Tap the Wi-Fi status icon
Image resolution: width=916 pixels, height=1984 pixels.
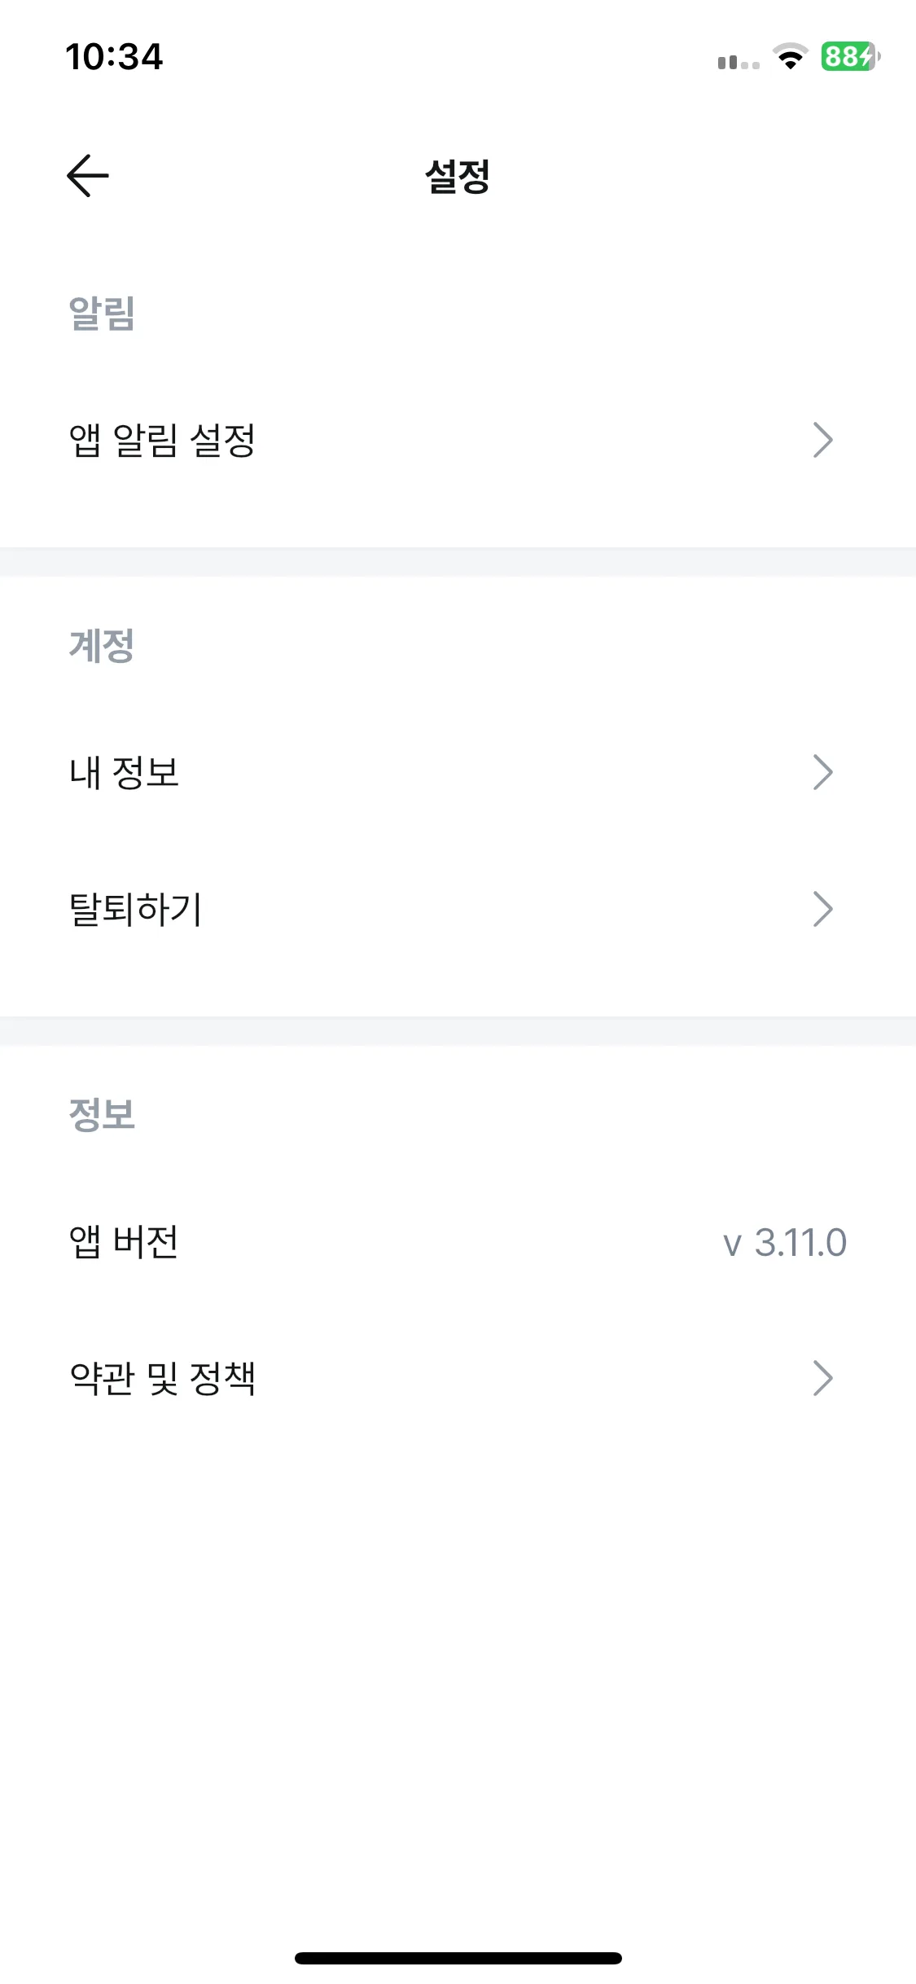pos(790,56)
